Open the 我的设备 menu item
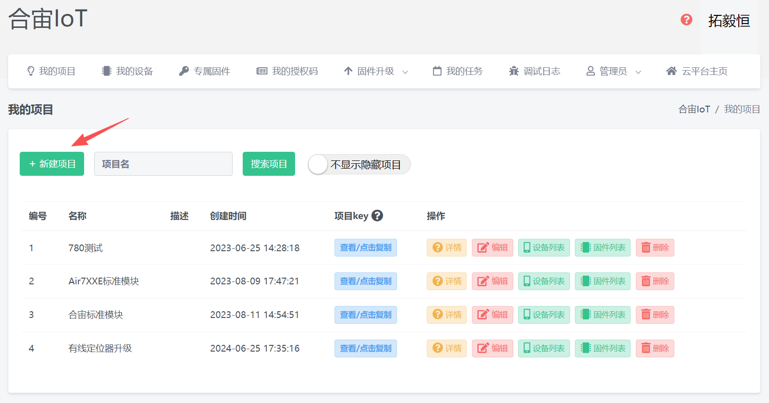The width and height of the screenshot is (769, 403). point(127,71)
